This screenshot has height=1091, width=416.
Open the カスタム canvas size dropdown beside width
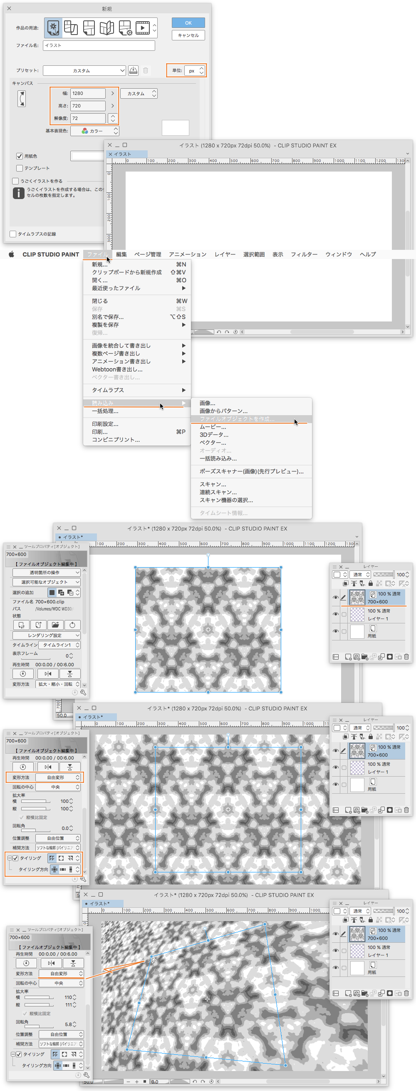click(139, 94)
